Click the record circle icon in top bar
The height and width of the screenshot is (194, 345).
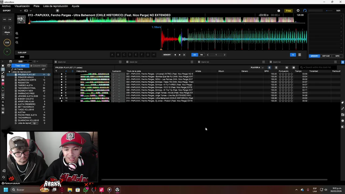57,11
